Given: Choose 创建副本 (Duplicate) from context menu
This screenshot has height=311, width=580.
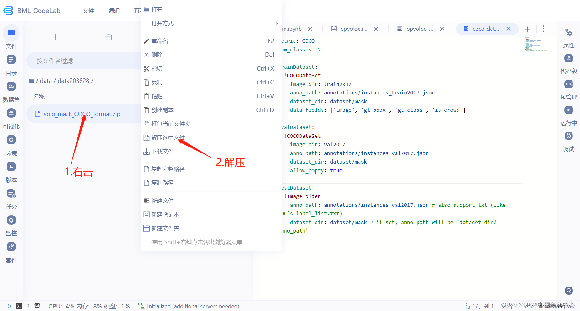Looking at the screenshot, I should (211, 110).
